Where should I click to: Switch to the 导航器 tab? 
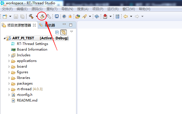(50, 25)
